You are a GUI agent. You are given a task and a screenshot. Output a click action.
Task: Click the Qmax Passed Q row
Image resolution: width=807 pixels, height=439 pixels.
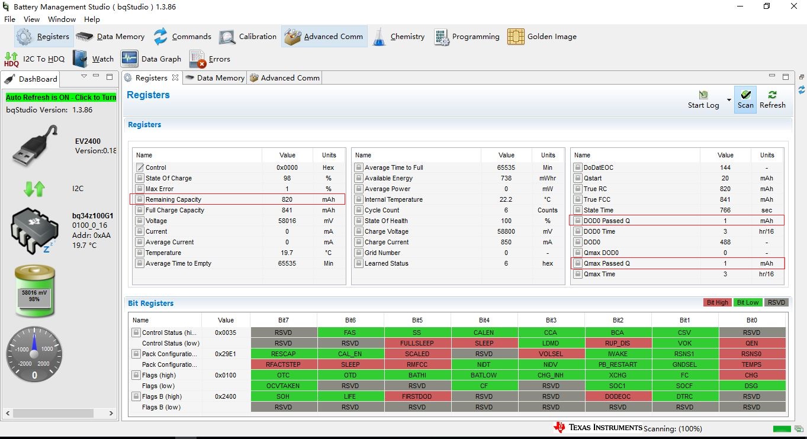(678, 263)
